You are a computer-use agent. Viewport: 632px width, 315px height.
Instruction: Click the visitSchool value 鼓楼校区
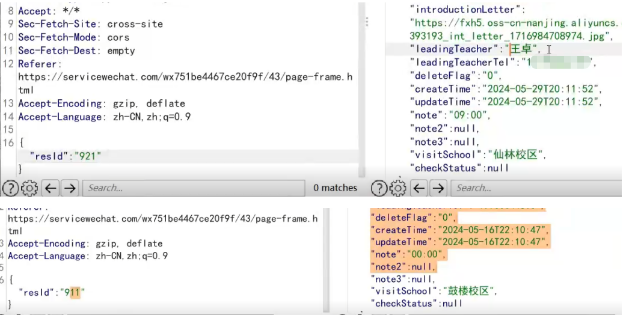pyautogui.click(x=474, y=292)
